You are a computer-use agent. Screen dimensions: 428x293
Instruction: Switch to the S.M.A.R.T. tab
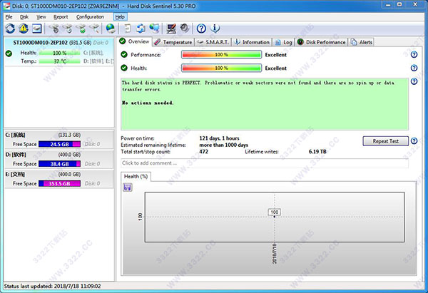pyautogui.click(x=213, y=42)
